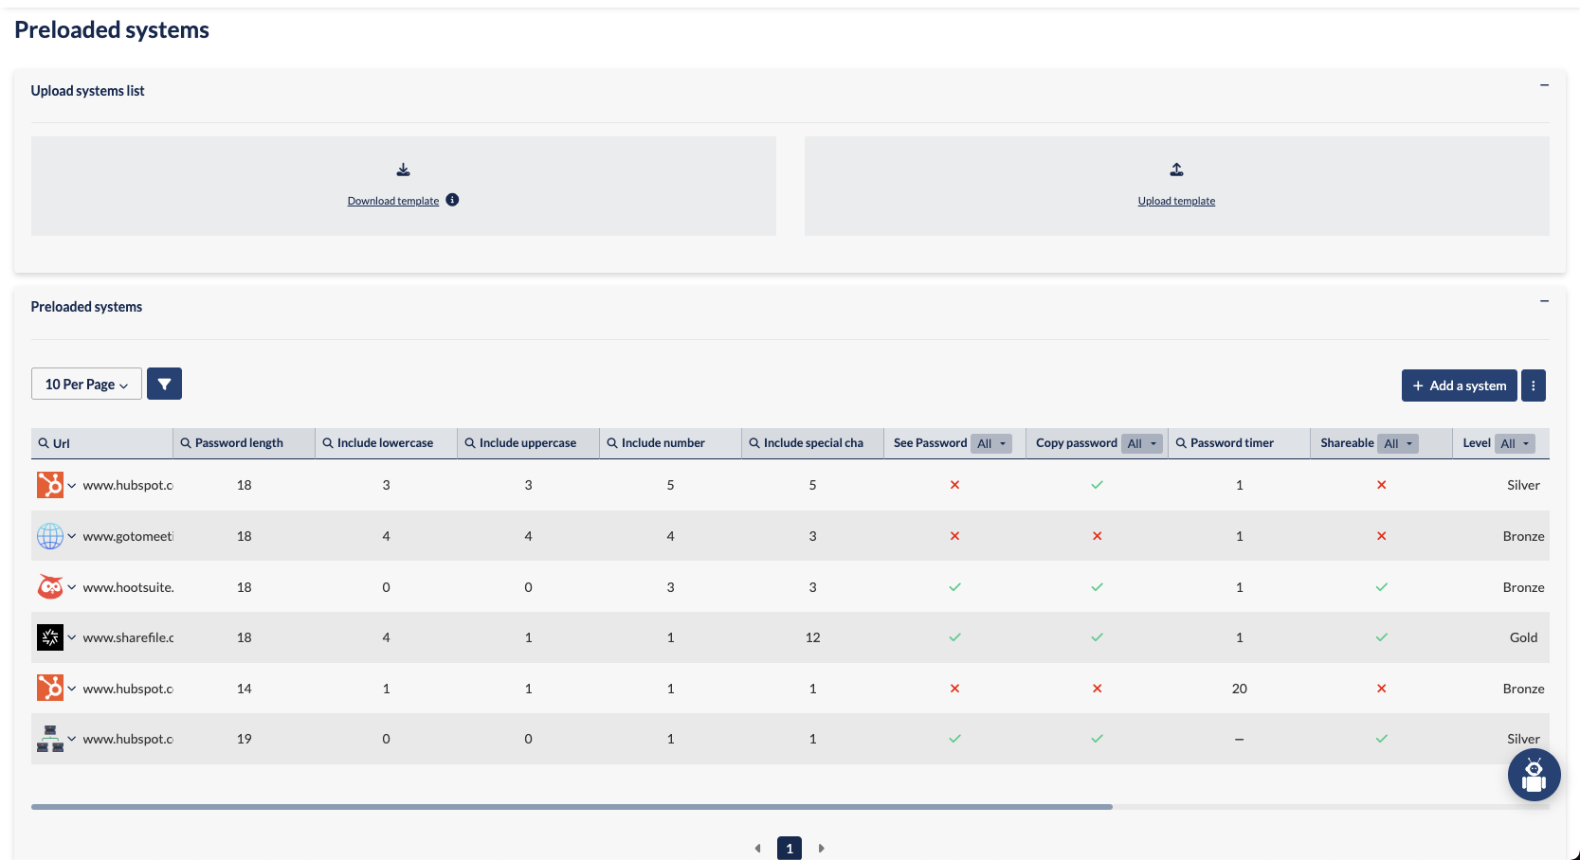Open the Level All filter dropdown
Image resolution: width=1580 pixels, height=860 pixels.
pyautogui.click(x=1515, y=443)
